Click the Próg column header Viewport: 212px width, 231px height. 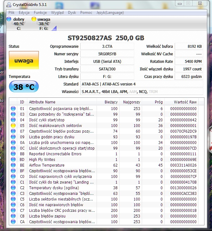[x=153, y=102]
